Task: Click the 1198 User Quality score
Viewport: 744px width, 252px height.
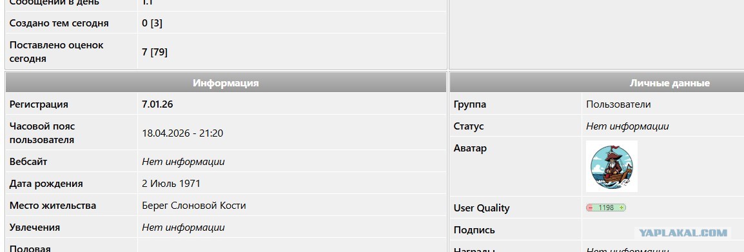Action: [x=606, y=208]
